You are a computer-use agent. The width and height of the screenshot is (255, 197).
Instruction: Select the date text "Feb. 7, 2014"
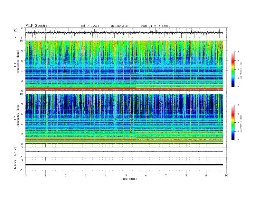pos(90,26)
